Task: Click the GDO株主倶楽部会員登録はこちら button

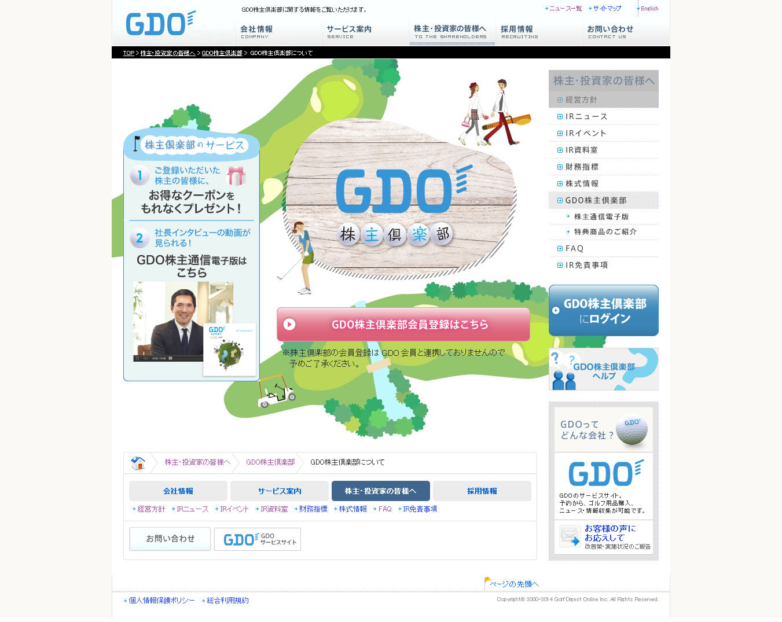Action: click(403, 325)
